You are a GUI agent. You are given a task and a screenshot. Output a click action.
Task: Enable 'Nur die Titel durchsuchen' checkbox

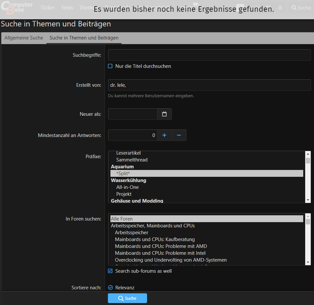(x=110, y=66)
